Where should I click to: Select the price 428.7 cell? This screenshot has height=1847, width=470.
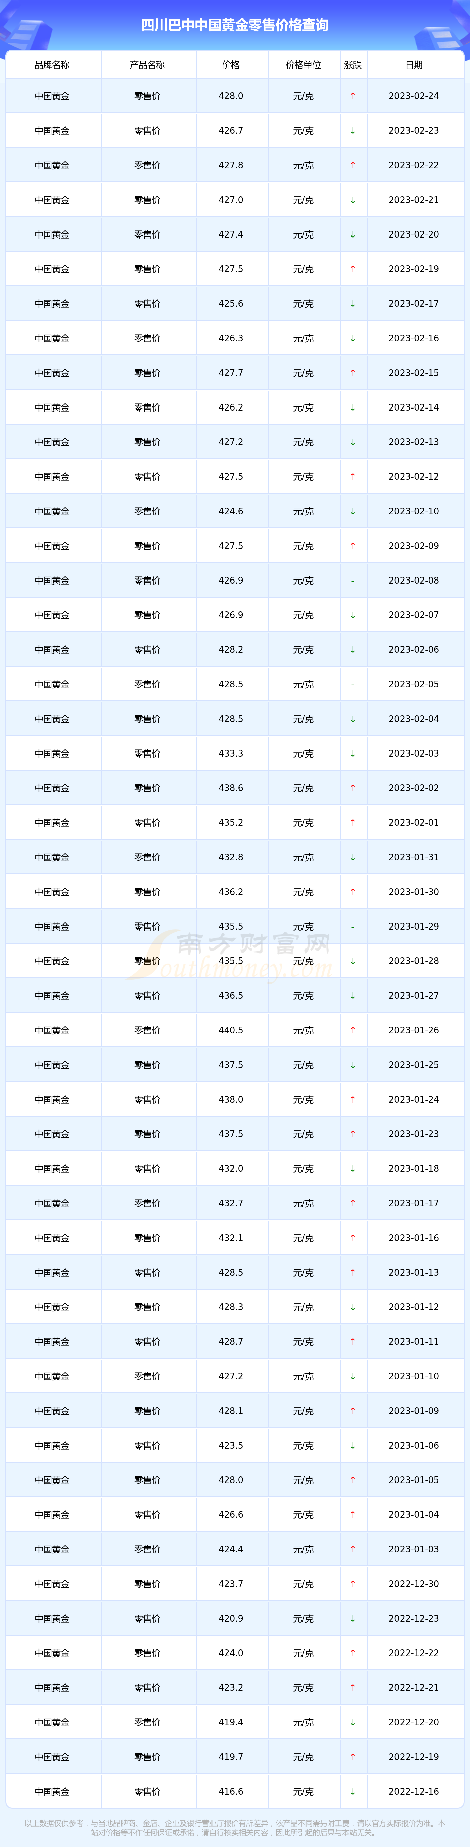(231, 1341)
